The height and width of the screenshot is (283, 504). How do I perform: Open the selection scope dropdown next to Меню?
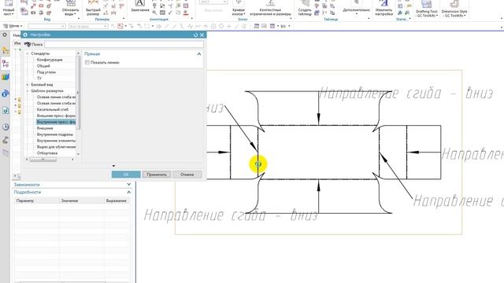[x=47, y=26]
